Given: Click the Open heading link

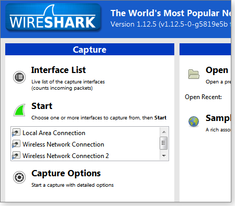Looking at the screenshot, I should click(x=217, y=70).
